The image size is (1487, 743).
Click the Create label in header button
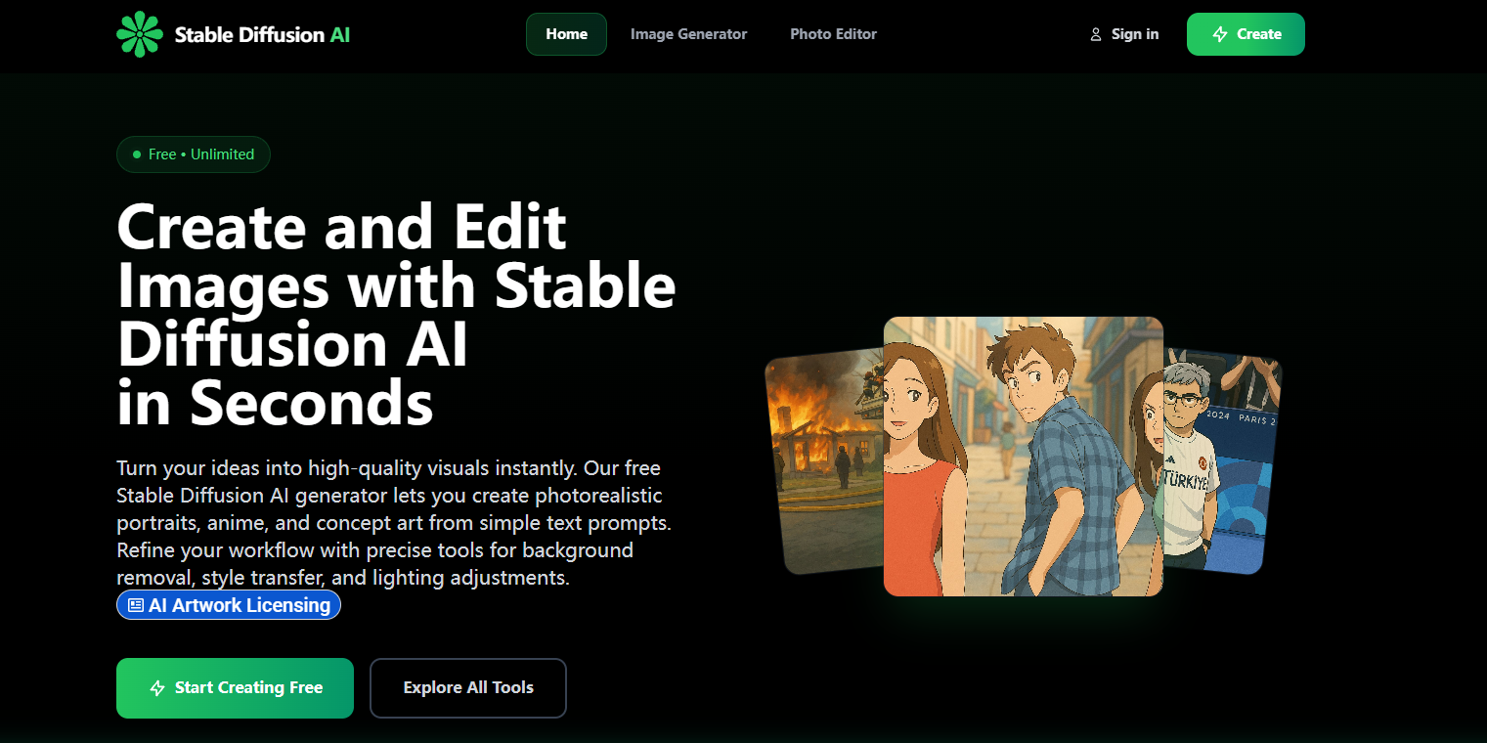1259,34
